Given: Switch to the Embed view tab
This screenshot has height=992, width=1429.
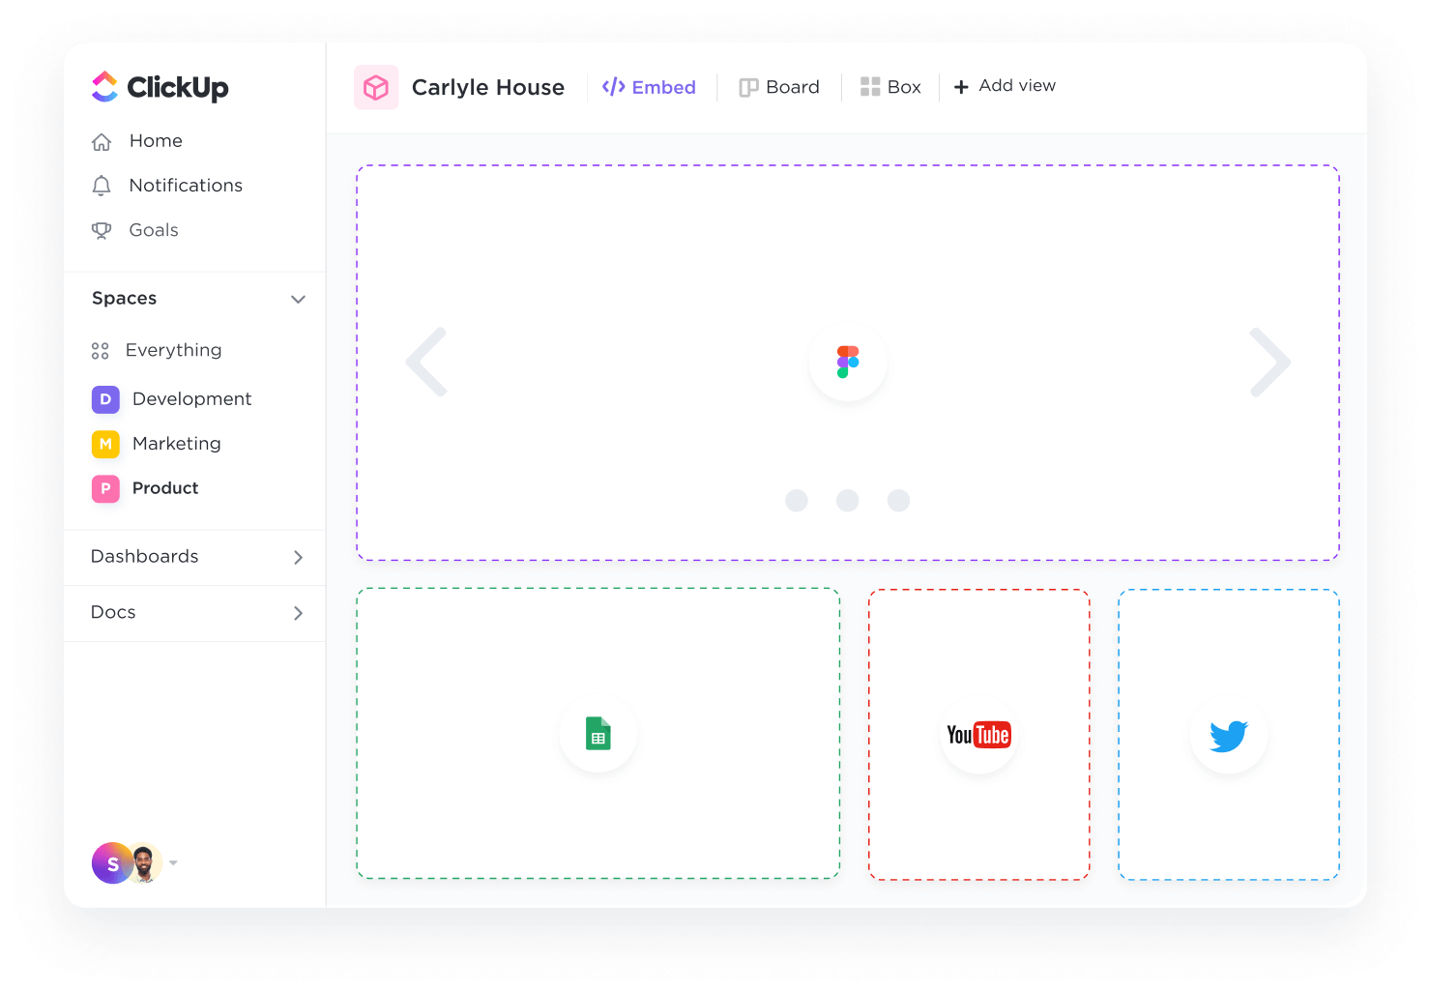Looking at the screenshot, I should coord(649,87).
